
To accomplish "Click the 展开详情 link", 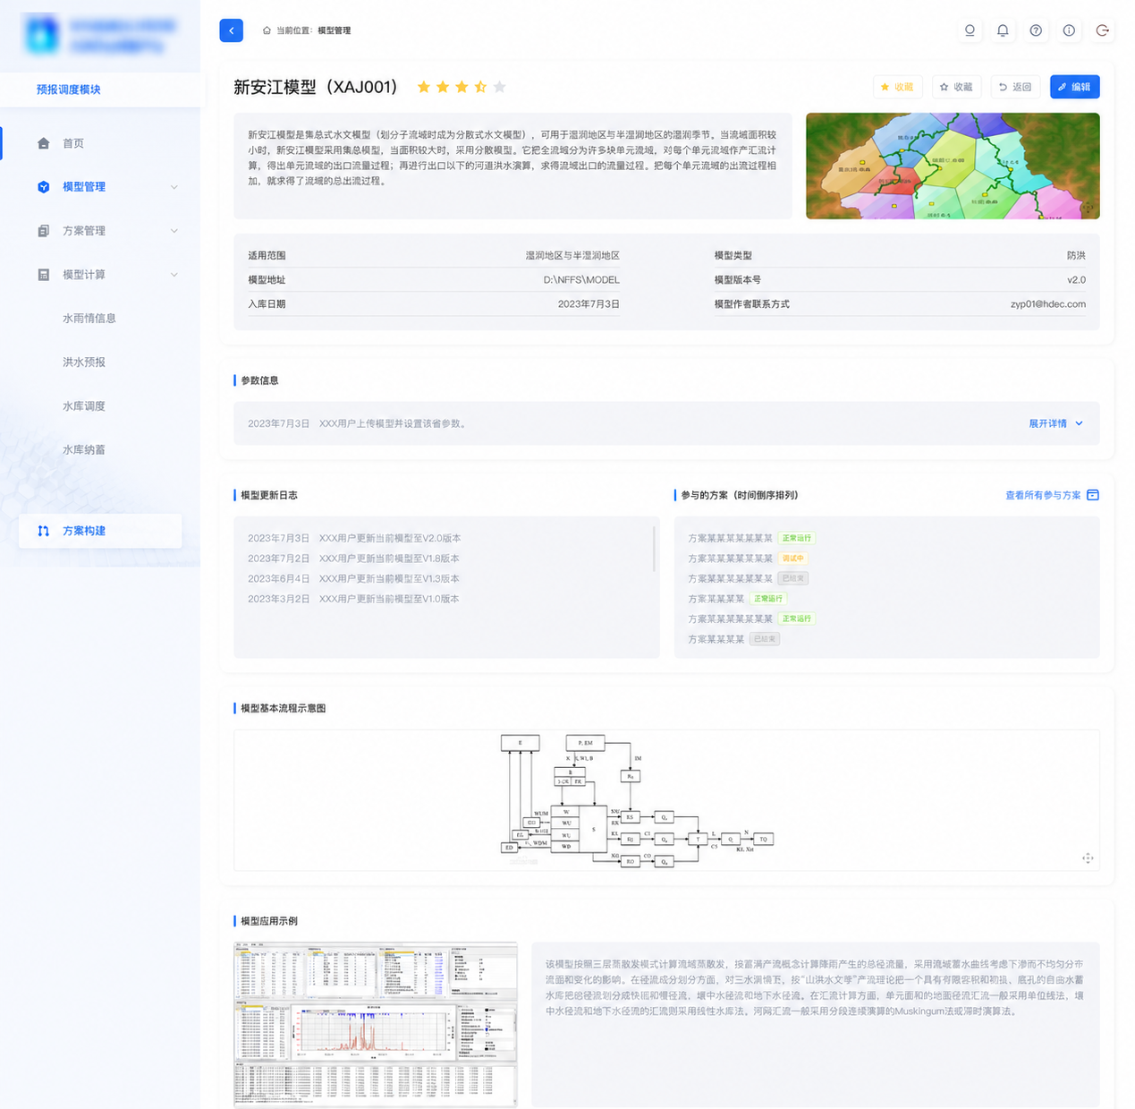I will tap(1047, 423).
